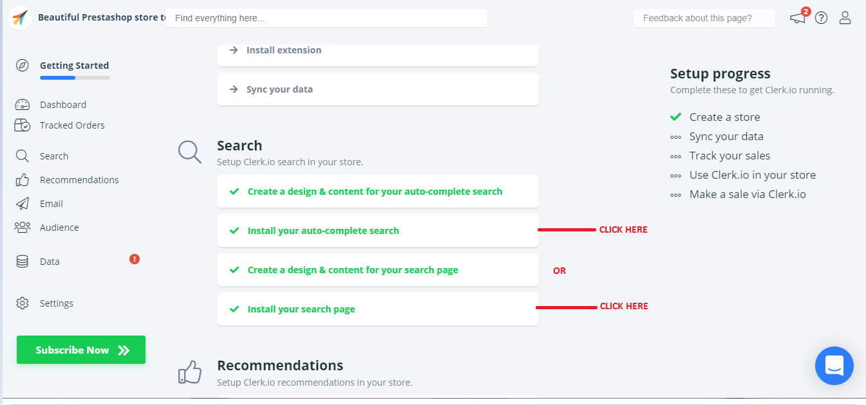Open the chat support bubble

pyautogui.click(x=834, y=366)
